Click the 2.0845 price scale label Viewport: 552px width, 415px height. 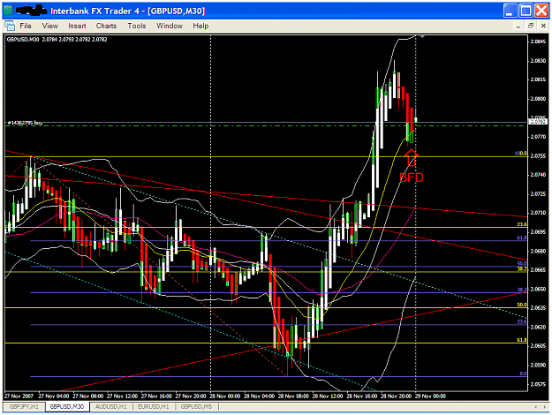point(538,41)
